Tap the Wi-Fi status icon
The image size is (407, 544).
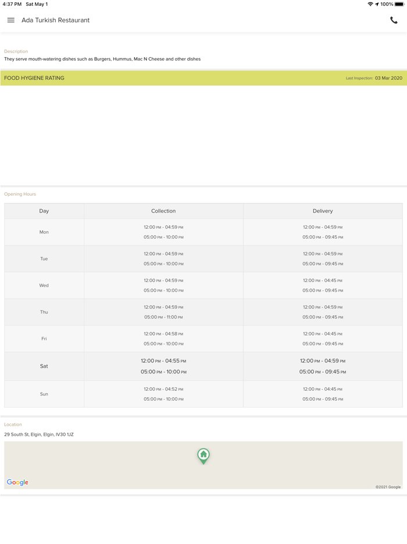pyautogui.click(x=370, y=4)
